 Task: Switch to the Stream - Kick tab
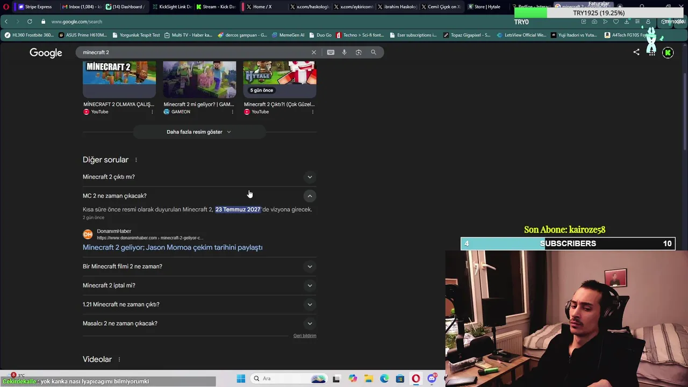coord(215,6)
